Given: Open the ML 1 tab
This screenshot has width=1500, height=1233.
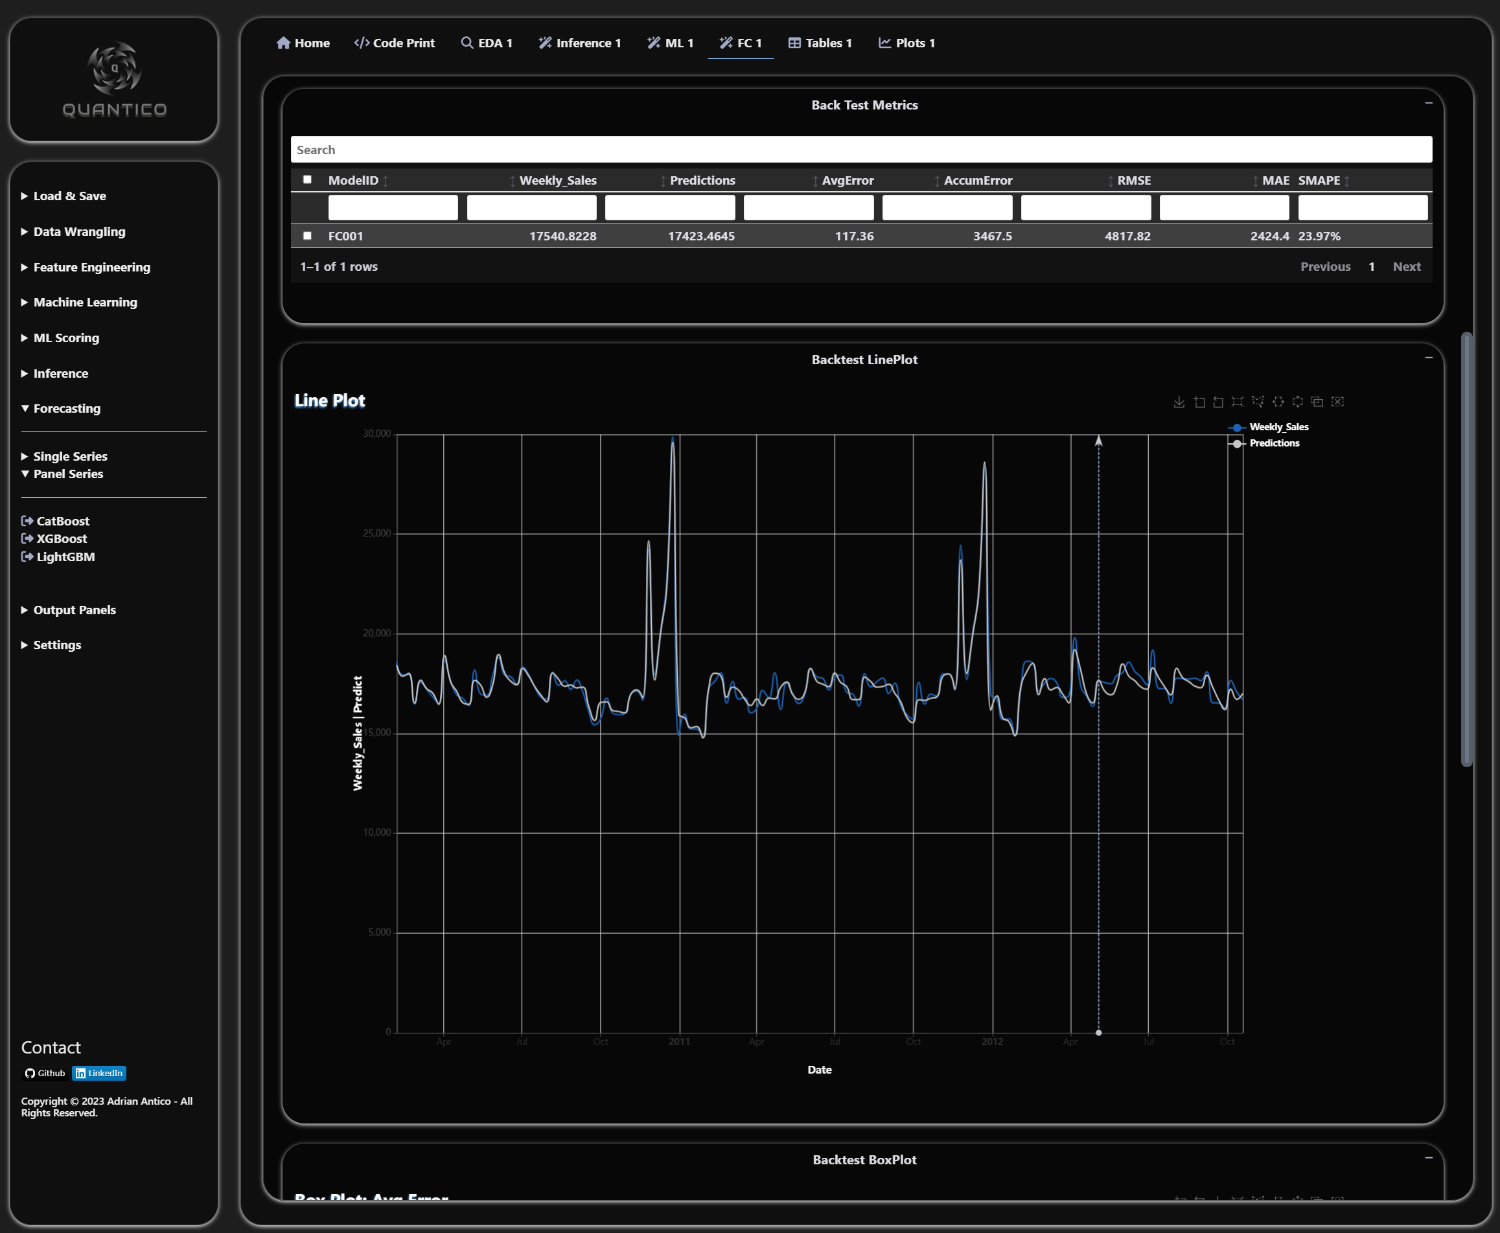Looking at the screenshot, I should point(670,43).
